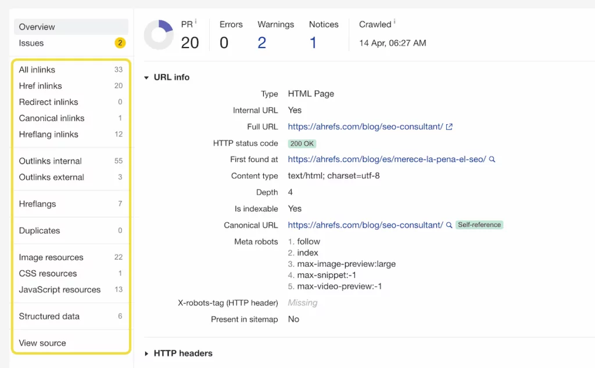Click the Crawled info icon
The width and height of the screenshot is (595, 368).
[x=394, y=21]
